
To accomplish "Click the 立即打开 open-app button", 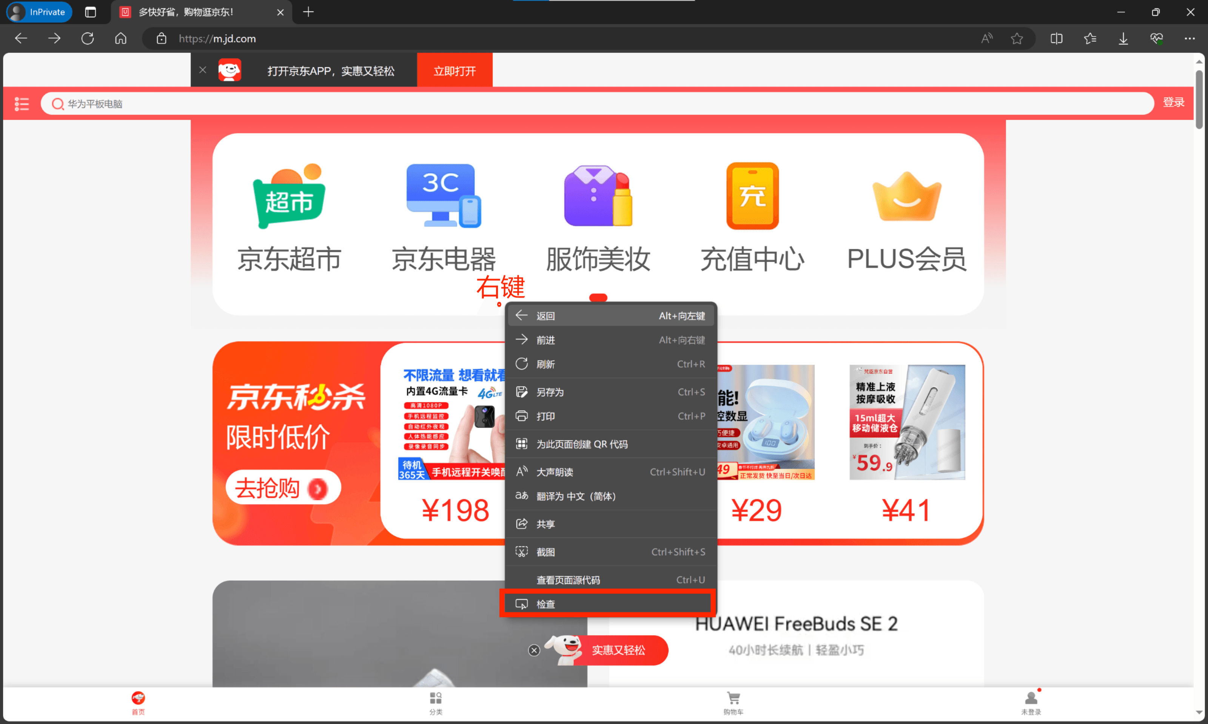I will tap(455, 71).
